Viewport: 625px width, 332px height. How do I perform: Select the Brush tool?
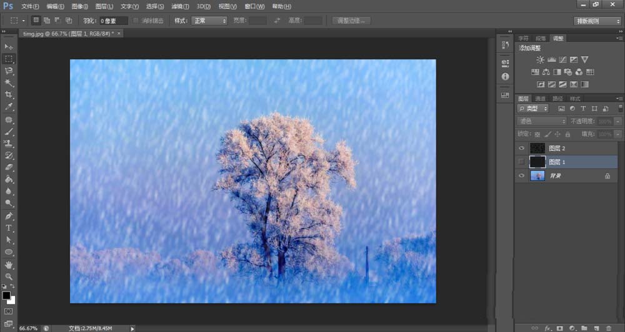pyautogui.click(x=9, y=132)
